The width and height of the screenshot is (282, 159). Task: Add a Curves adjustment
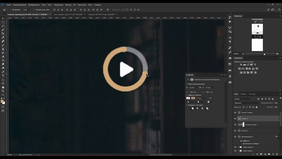tap(248, 64)
